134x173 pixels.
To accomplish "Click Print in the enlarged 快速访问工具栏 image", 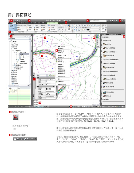I will click(x=25, y=139).
